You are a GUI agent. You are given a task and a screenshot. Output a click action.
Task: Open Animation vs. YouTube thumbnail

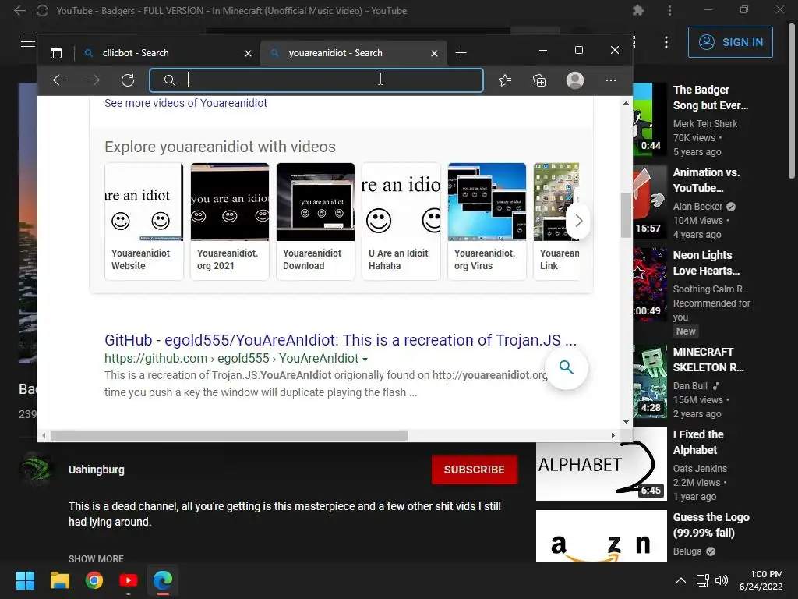pos(650,203)
